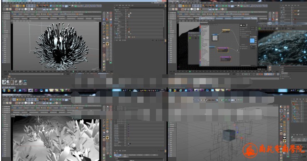Image resolution: width=307 pixels, height=161 pixels.
Task: Toggle visibility dots of first object in flower scene
Action: [x=126, y=10]
